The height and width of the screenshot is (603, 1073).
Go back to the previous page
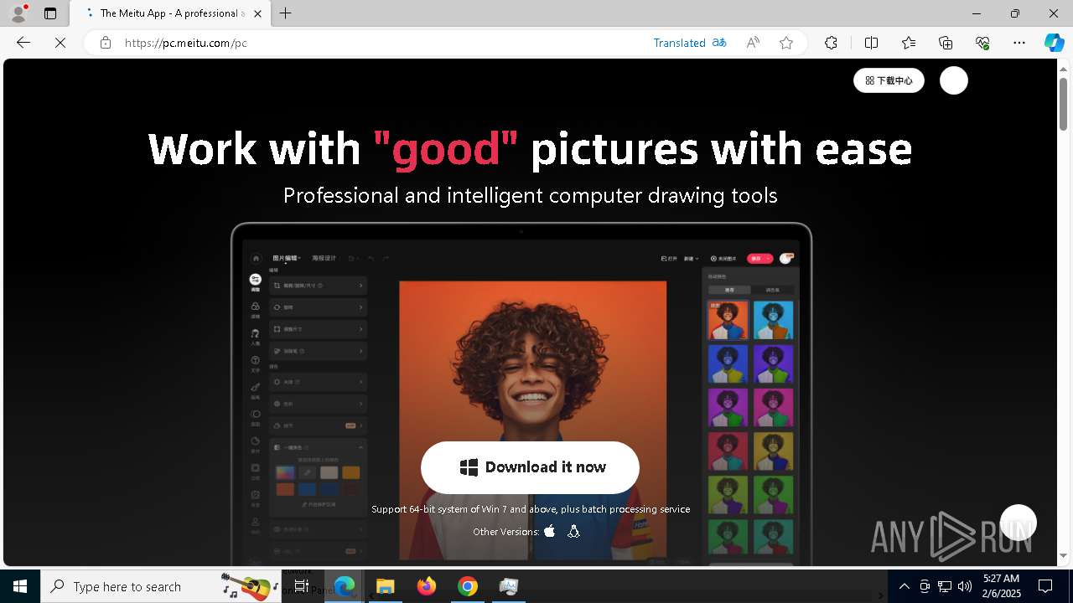point(23,43)
